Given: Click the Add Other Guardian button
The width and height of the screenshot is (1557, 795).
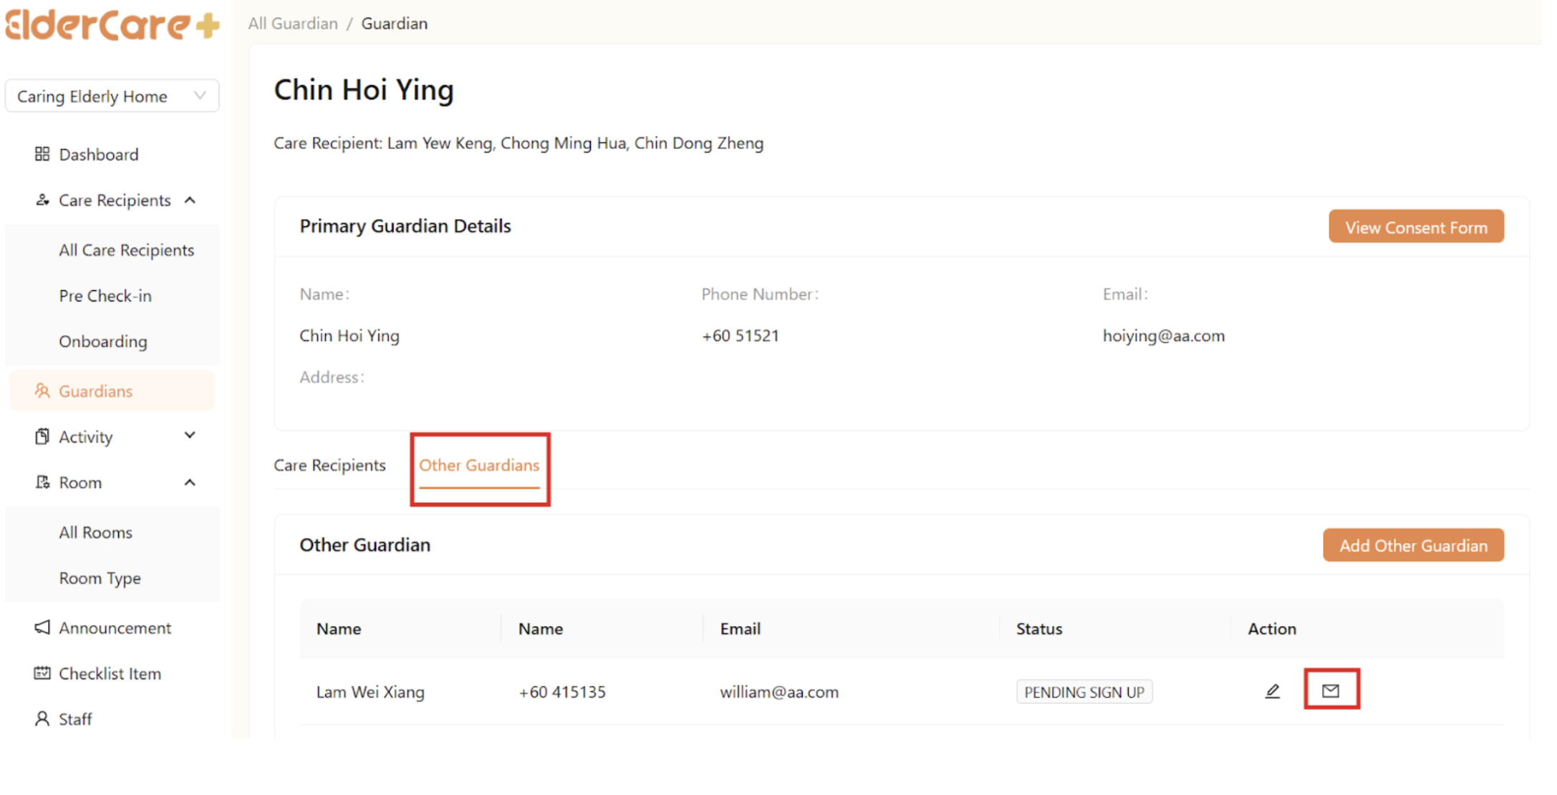Looking at the screenshot, I should pos(1412,545).
